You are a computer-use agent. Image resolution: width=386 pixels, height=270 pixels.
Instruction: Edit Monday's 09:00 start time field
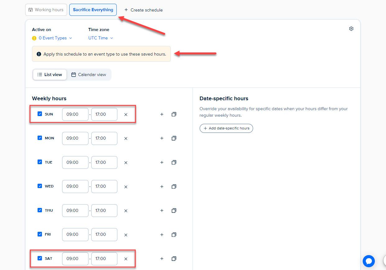75,138
